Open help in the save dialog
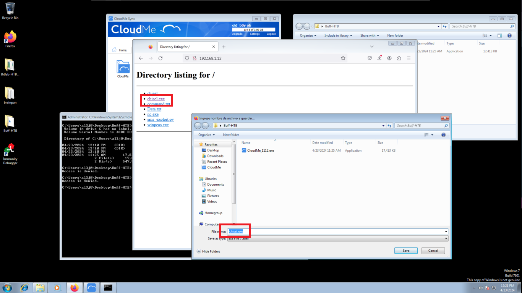This screenshot has height=293, width=522. 444,135
